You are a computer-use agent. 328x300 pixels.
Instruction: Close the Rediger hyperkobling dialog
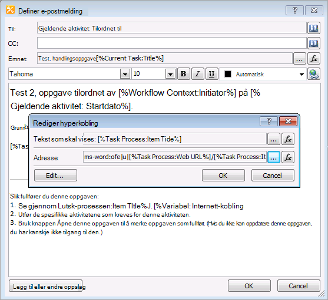point(288,122)
